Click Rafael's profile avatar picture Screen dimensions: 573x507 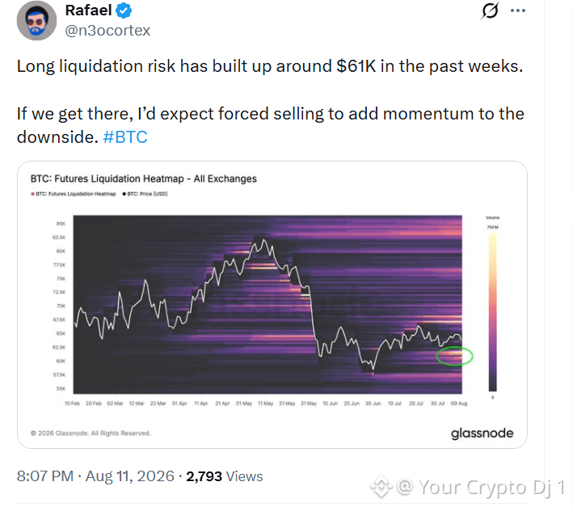36,20
